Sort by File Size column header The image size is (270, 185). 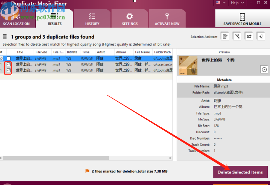click(x=43, y=52)
